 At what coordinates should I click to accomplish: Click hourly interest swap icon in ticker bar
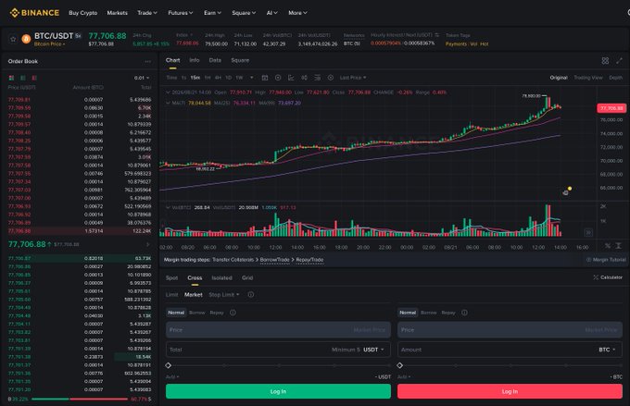[x=437, y=35]
